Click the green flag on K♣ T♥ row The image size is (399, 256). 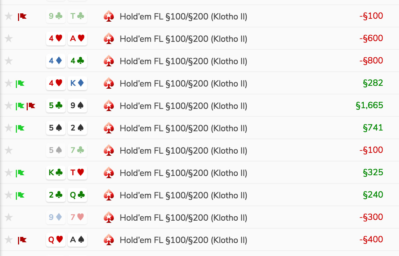[x=20, y=173]
